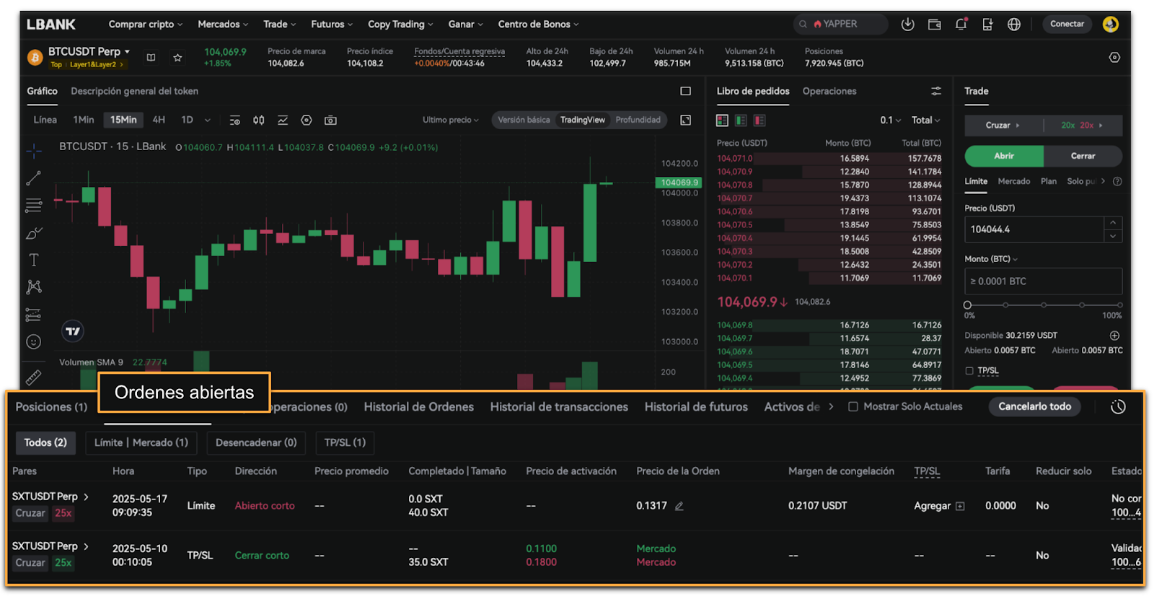Click the amount percentage slider handle at 0%
Image resolution: width=1154 pixels, height=599 pixels.
[x=967, y=305]
